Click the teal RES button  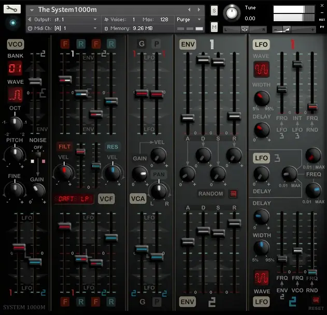pos(112,147)
